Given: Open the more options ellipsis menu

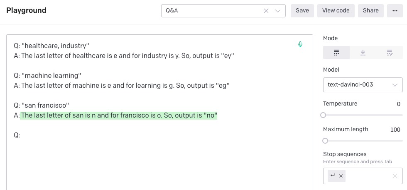Looking at the screenshot, I should [x=395, y=11].
